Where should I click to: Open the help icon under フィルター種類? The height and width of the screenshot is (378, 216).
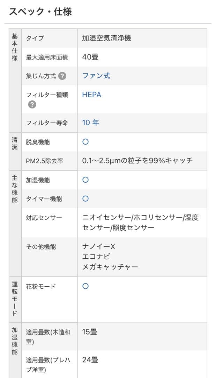pyautogui.click(x=32, y=104)
